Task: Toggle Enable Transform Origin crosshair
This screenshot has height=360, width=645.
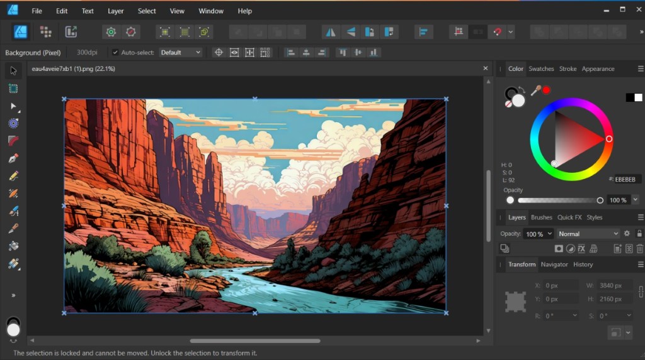Action: (219, 53)
